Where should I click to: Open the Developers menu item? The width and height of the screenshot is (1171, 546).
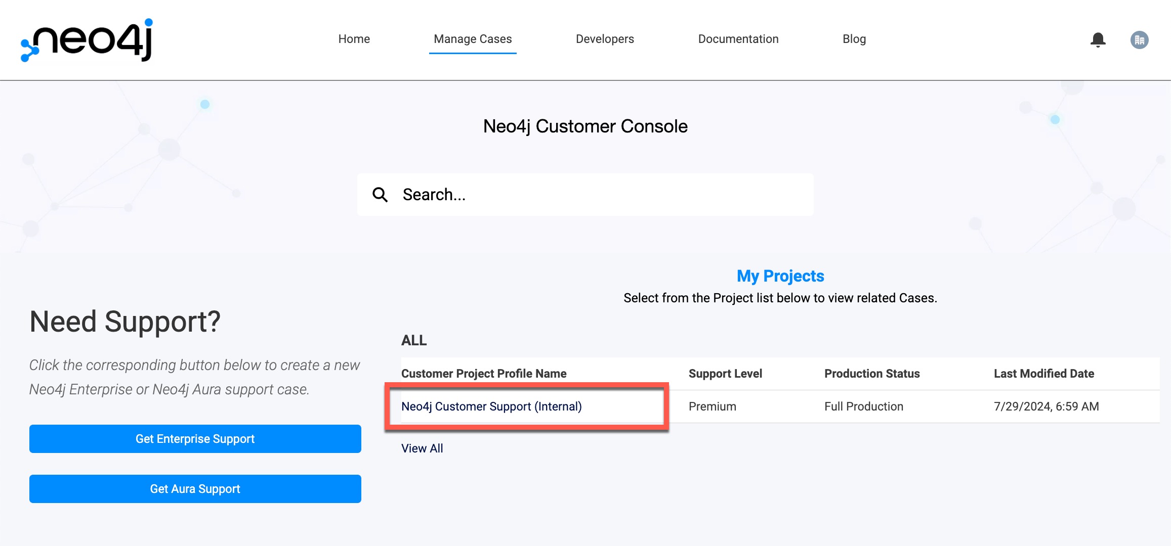605,39
